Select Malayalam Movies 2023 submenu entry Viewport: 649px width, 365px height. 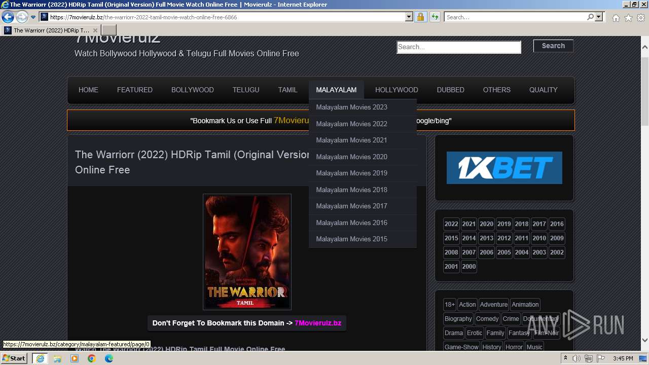coord(363,107)
